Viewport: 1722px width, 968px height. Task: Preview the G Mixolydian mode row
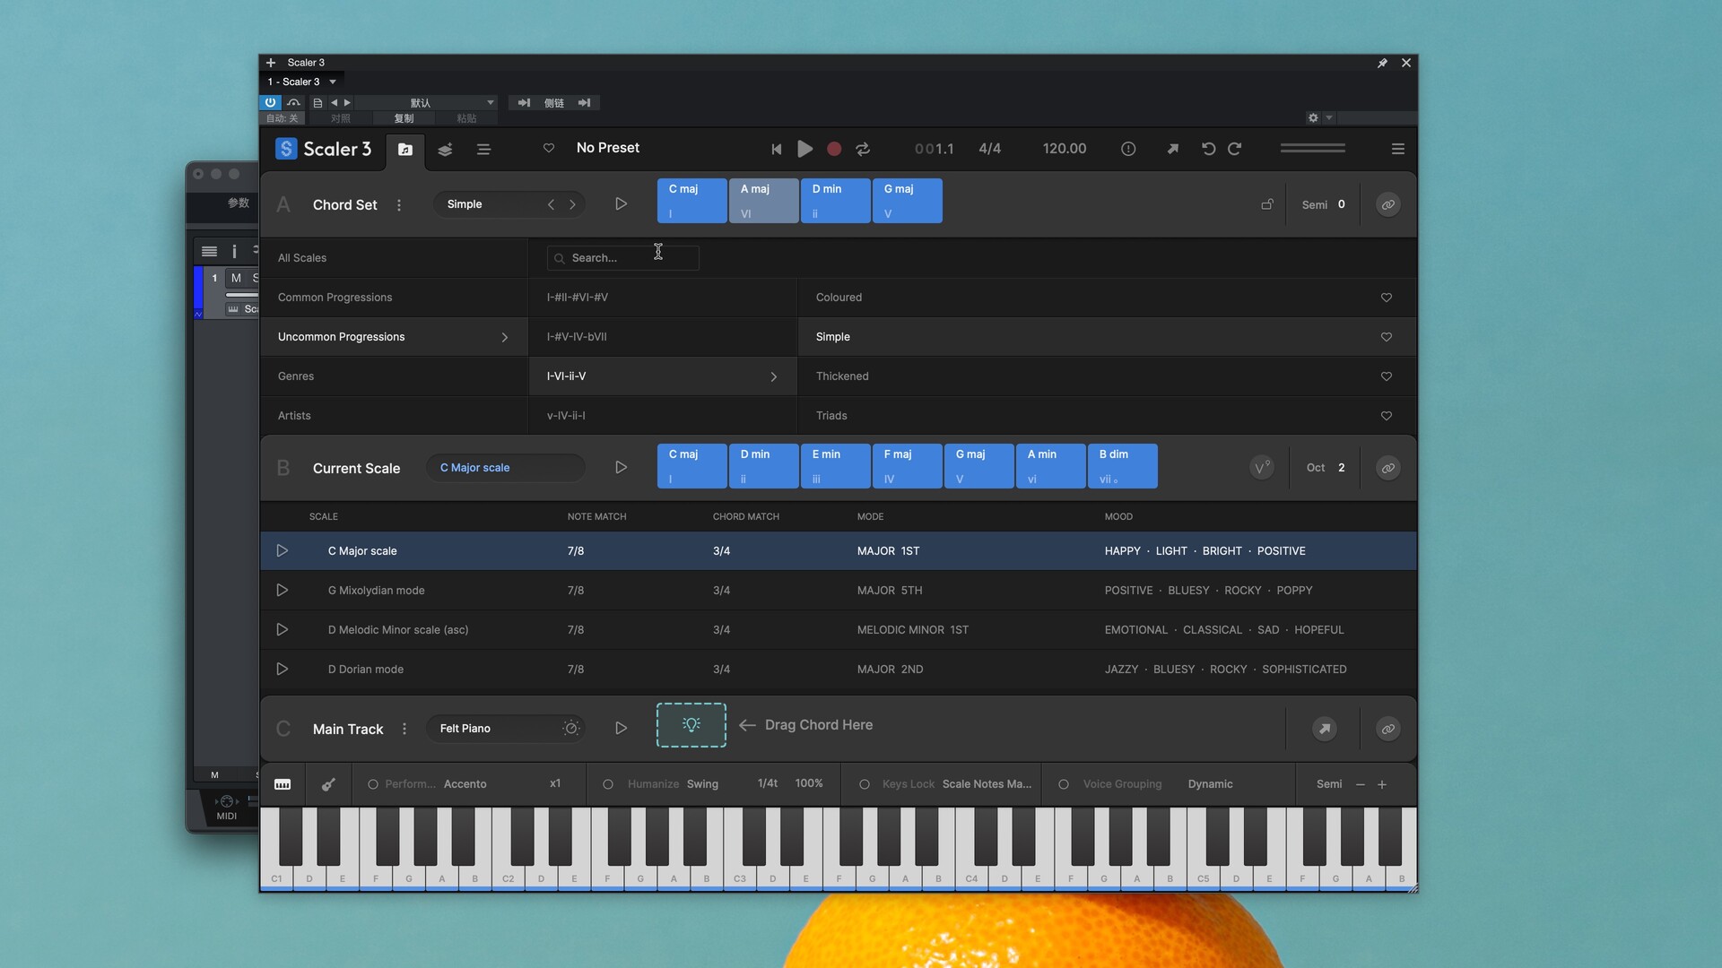point(282,591)
